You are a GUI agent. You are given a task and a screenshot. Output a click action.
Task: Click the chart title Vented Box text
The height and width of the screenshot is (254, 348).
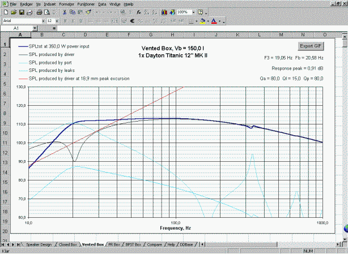[173, 48]
